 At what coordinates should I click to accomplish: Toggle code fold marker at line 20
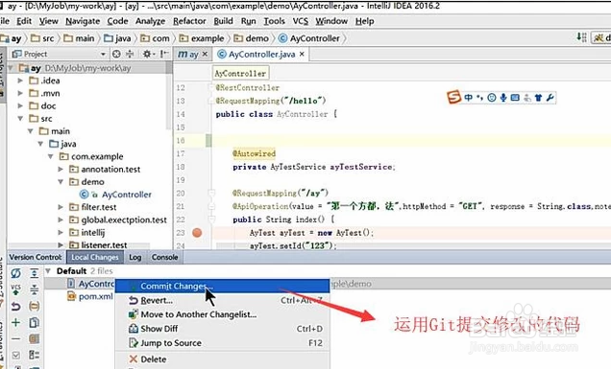211,193
